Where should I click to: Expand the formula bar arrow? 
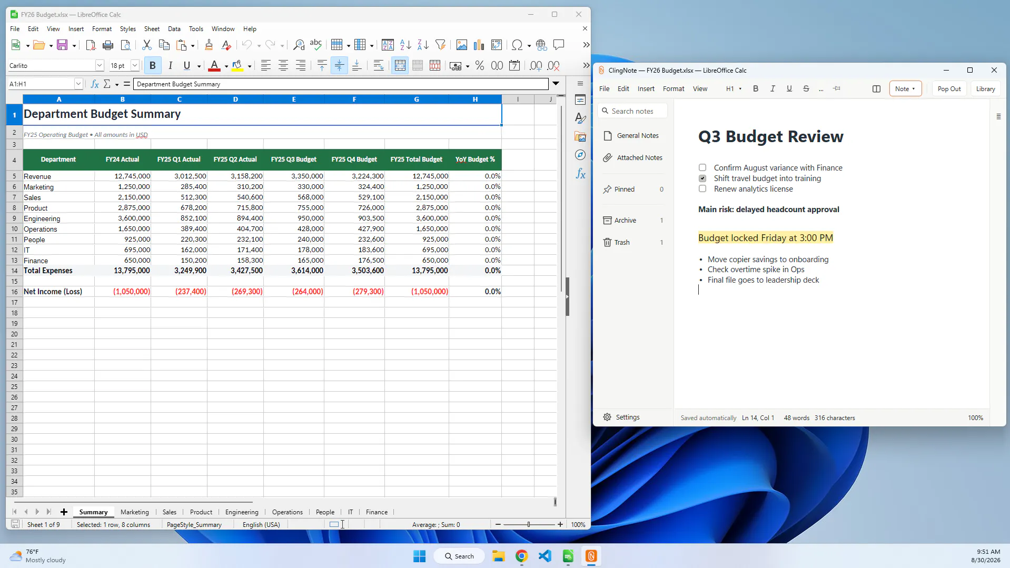pos(556,84)
